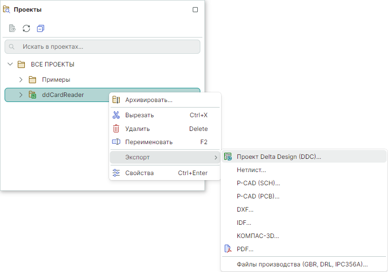Export as Проект Delta Design (DDC)…
388x272 pixels.
point(278,157)
